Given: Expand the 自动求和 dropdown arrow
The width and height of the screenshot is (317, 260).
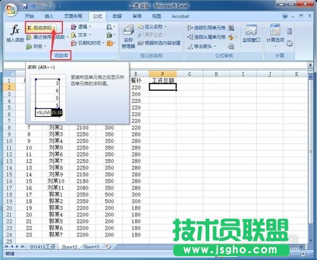Looking at the screenshot, I should [x=55, y=28].
